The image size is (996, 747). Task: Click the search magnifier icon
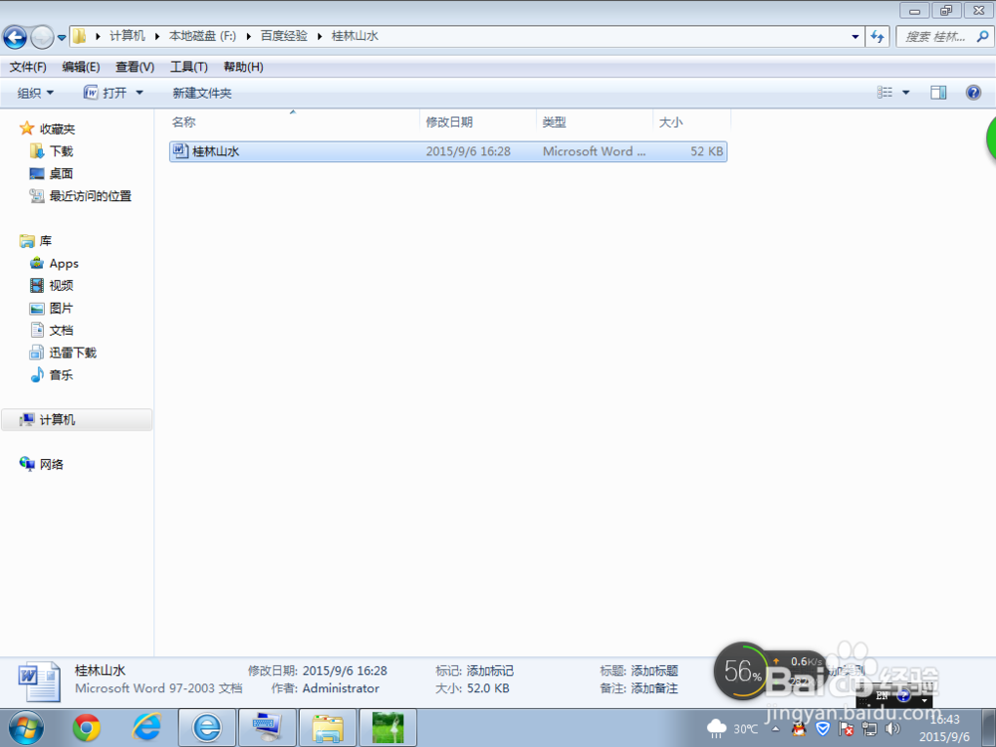[982, 37]
